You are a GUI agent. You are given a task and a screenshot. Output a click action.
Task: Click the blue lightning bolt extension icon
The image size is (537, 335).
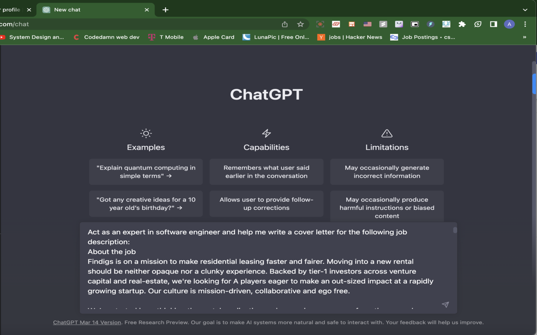[x=430, y=24]
